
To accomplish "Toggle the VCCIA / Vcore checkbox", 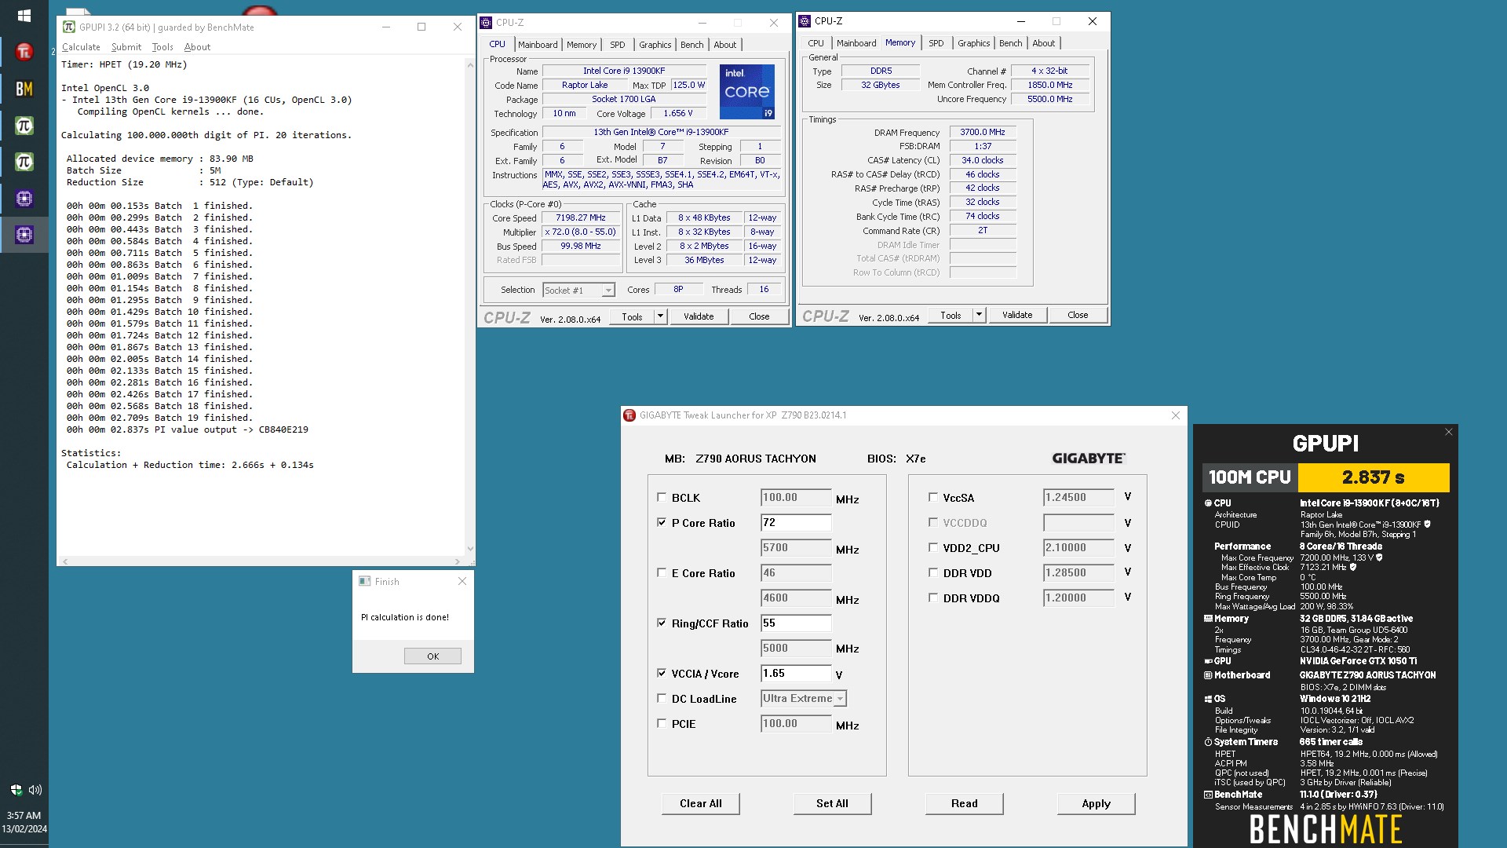I will pyautogui.click(x=662, y=673).
